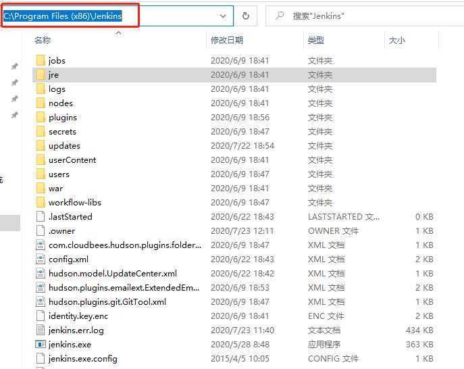Sort by the 名称 column header

43,40
